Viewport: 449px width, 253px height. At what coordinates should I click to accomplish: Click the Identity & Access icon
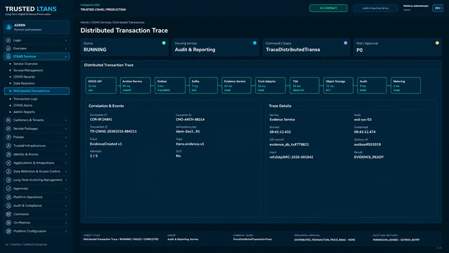(x=9, y=154)
